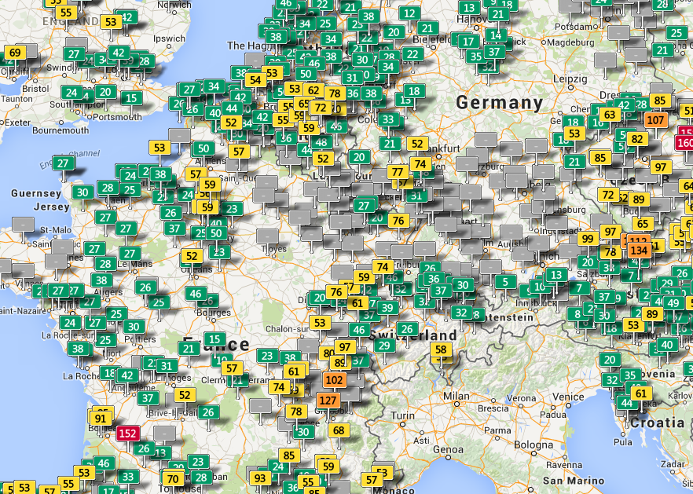The height and width of the screenshot is (494, 693).
Task: Select the orange 107 marker near Dresden
Action: [655, 119]
